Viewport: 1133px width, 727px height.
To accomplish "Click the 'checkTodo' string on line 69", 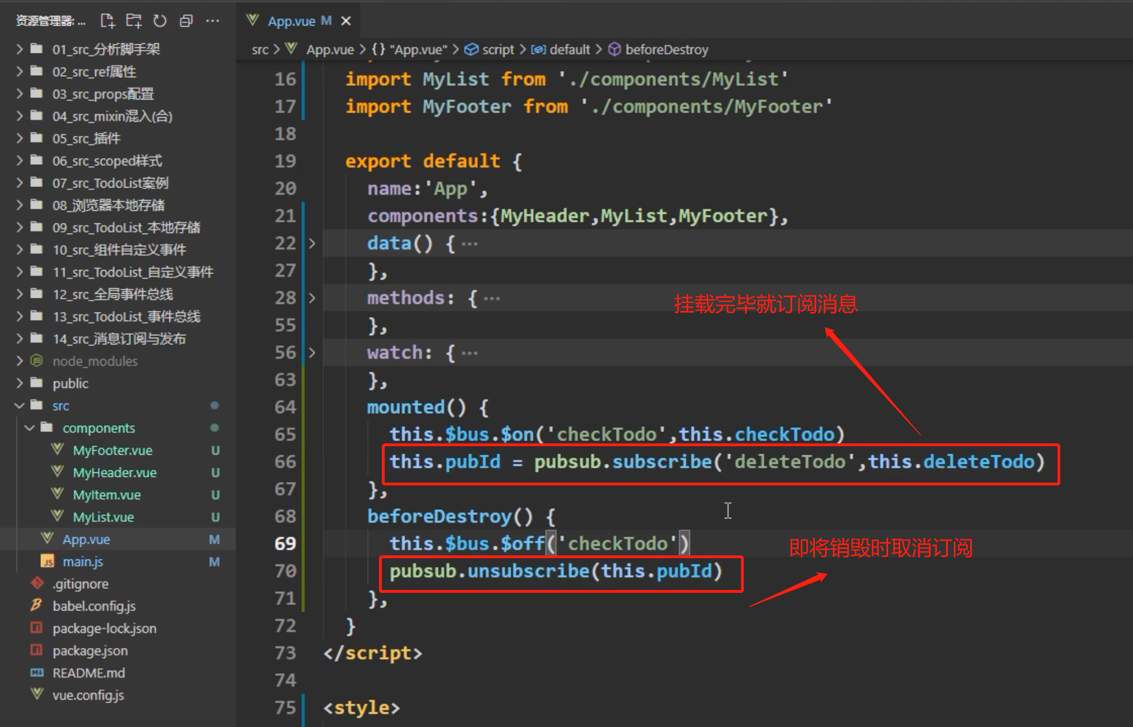I will 618,543.
